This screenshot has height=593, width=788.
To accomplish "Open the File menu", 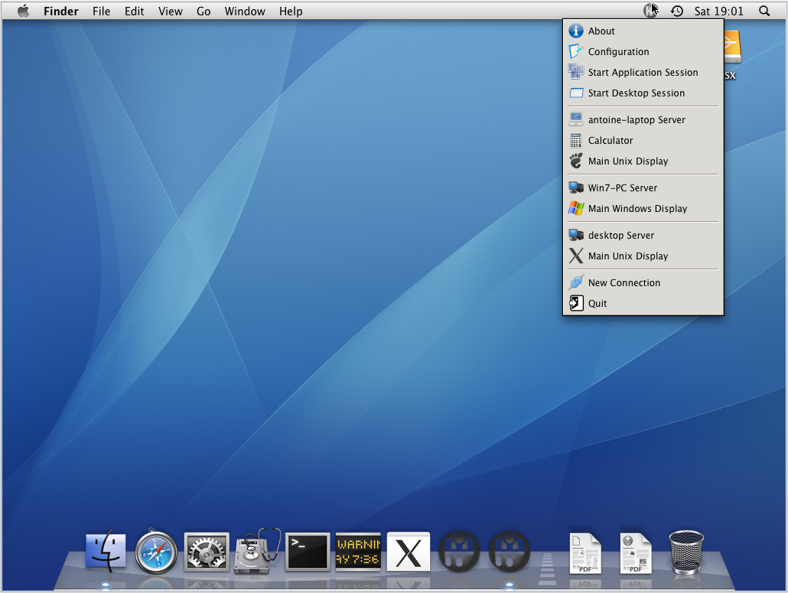I will [x=101, y=11].
